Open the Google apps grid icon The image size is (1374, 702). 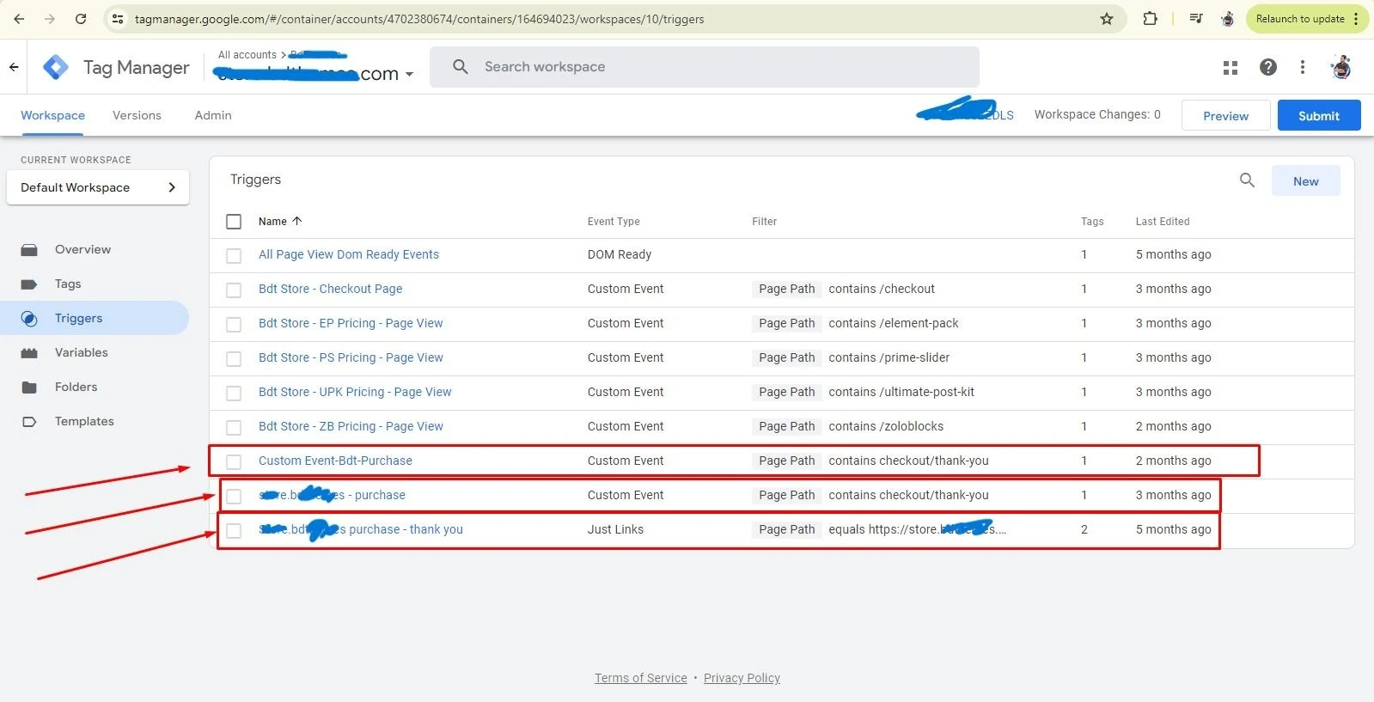coord(1230,67)
